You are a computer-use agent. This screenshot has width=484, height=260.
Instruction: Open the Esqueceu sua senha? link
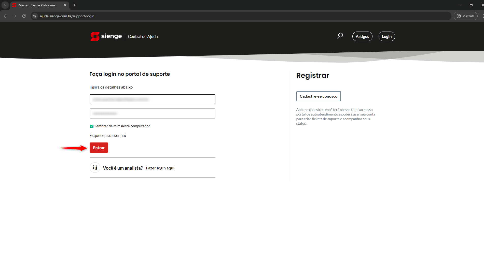click(x=108, y=136)
